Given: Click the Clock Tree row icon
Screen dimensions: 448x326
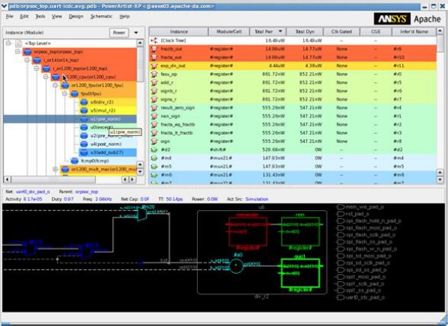Looking at the screenshot, I should tap(154, 40).
